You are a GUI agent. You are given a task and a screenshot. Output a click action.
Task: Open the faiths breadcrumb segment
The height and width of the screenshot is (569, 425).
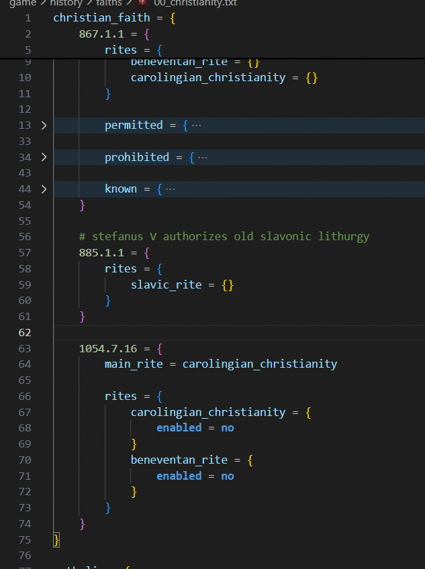pyautogui.click(x=109, y=3)
